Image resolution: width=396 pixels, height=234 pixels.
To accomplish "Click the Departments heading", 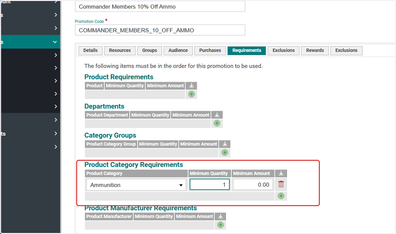I will (x=104, y=106).
